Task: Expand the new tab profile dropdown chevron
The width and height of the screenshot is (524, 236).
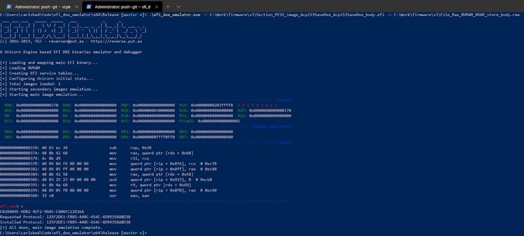Action: [178, 6]
